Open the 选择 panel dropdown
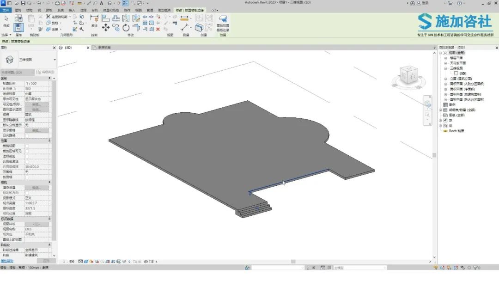Screen dimensions: 499x281 [6, 35]
